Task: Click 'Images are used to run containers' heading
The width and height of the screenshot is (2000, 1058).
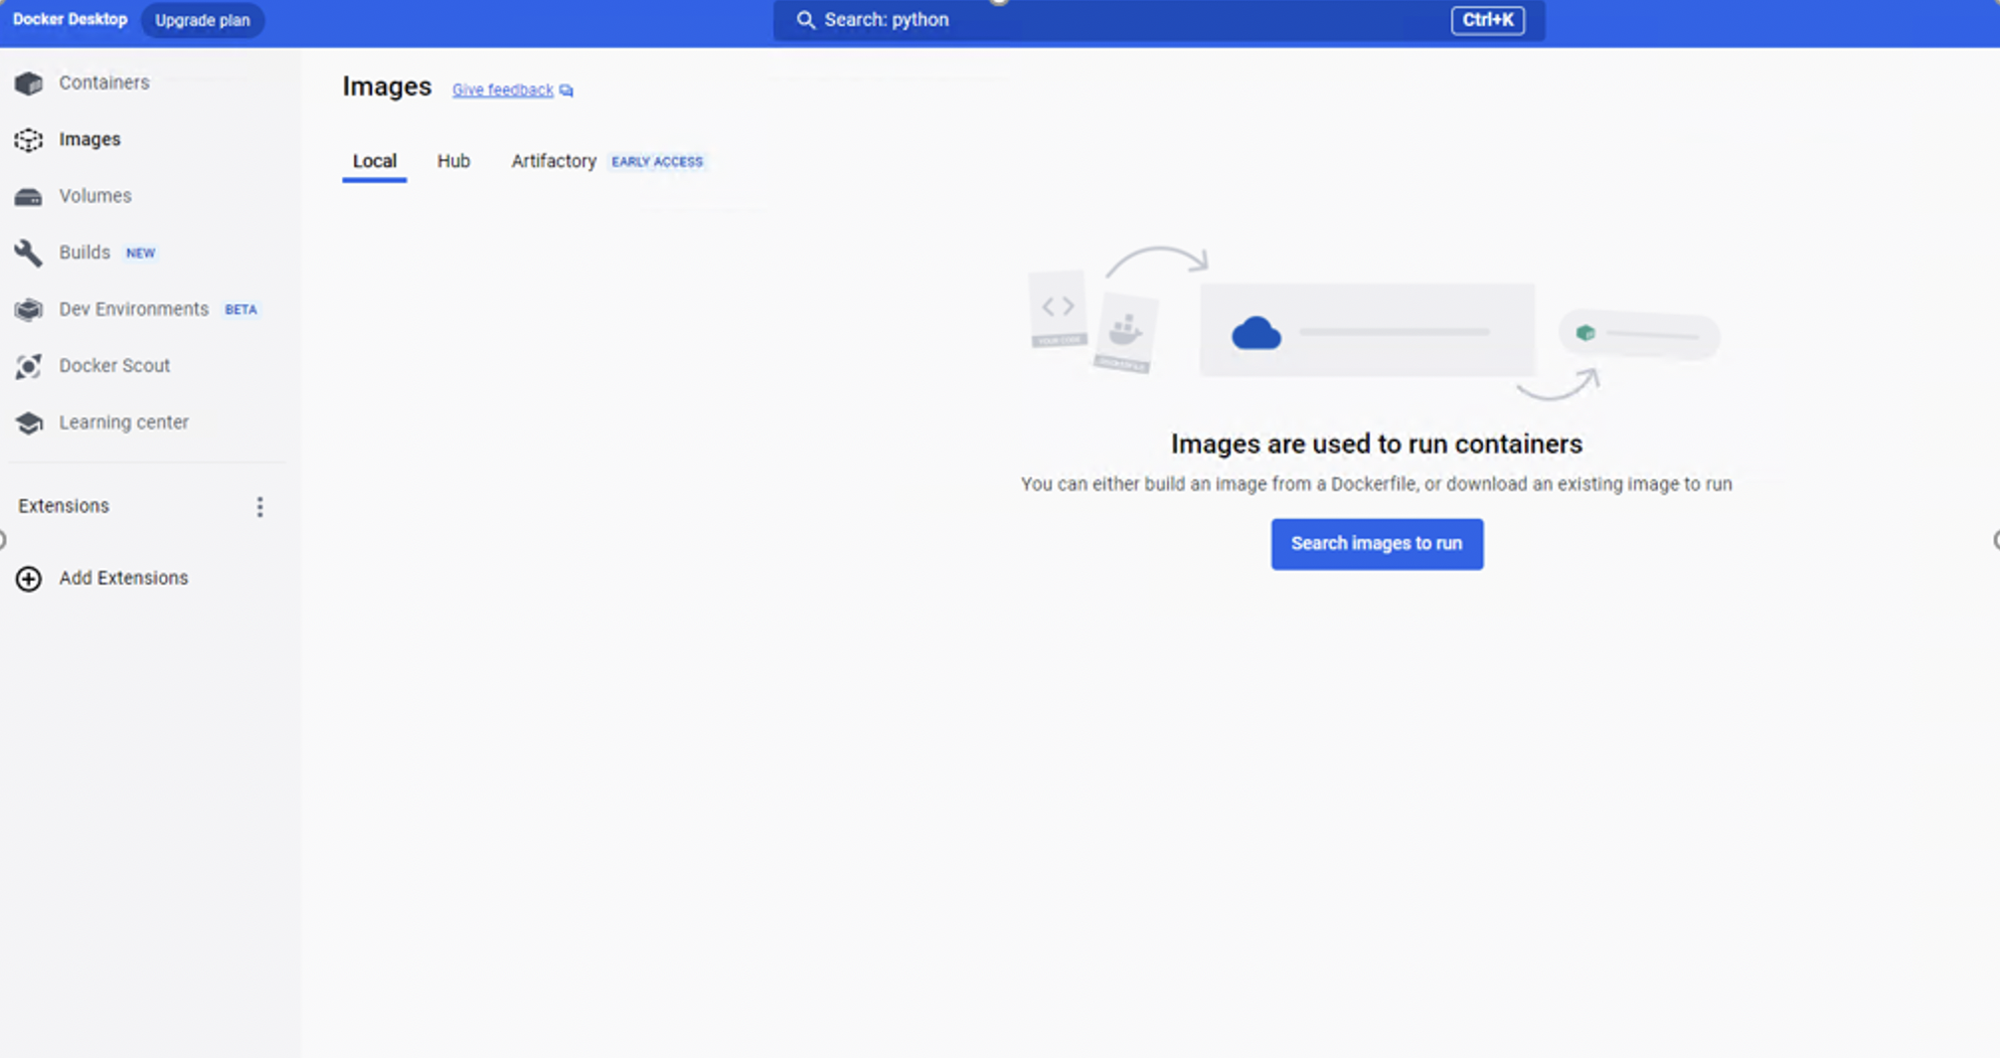Action: [x=1377, y=443]
